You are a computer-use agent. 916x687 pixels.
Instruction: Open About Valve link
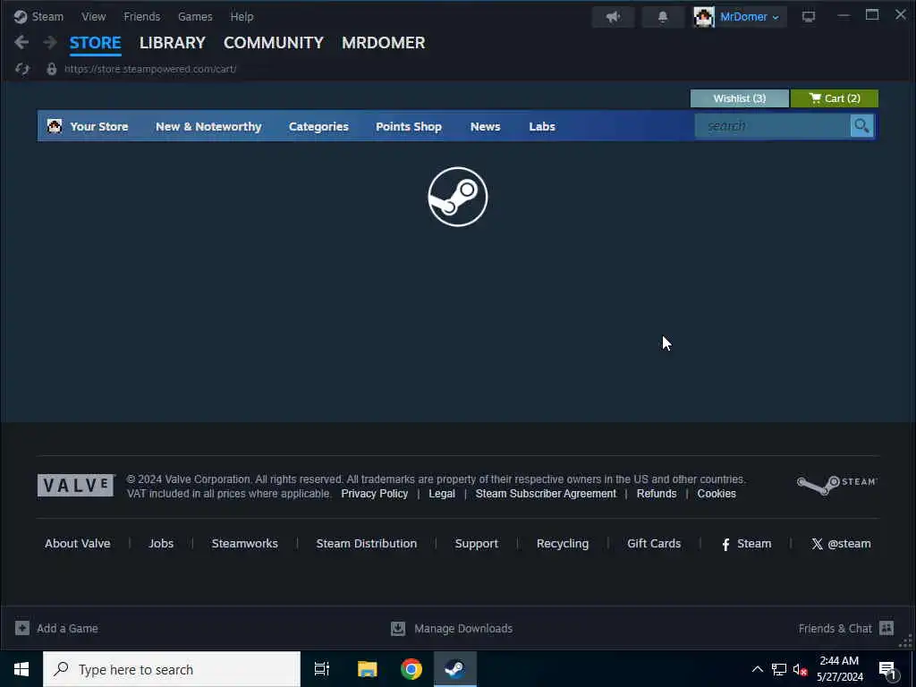click(x=78, y=543)
